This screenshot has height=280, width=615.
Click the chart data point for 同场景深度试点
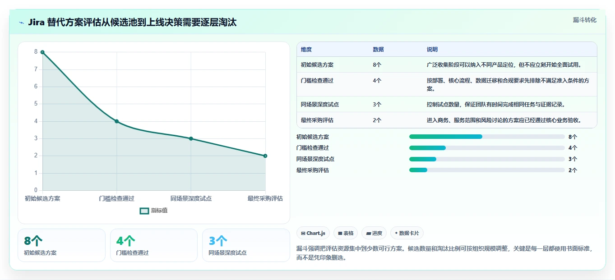click(x=191, y=138)
